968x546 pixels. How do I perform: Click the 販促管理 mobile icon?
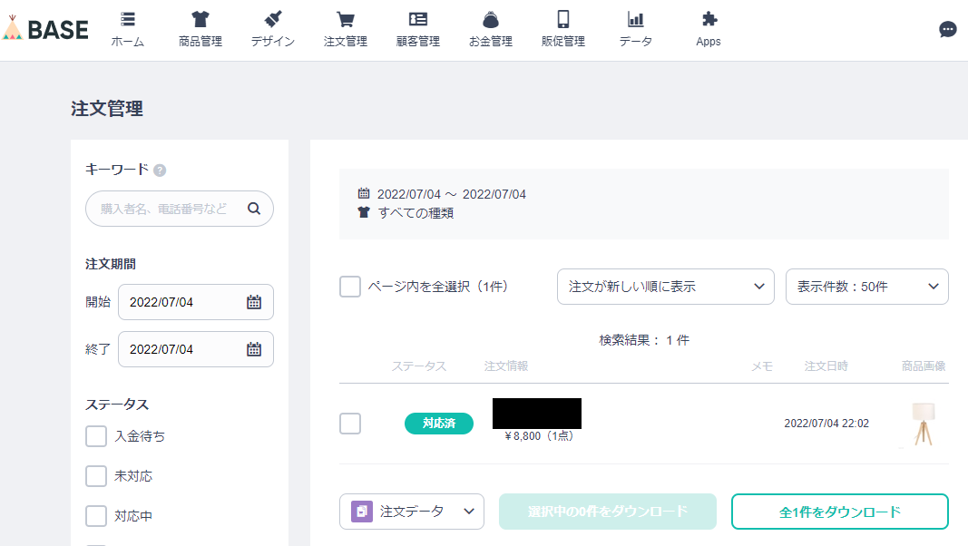pos(562,20)
